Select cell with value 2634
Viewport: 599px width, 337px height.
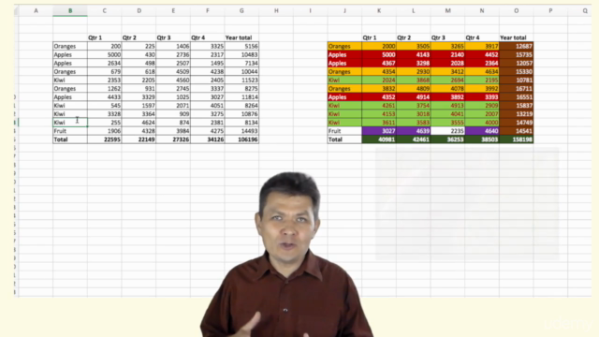click(104, 63)
